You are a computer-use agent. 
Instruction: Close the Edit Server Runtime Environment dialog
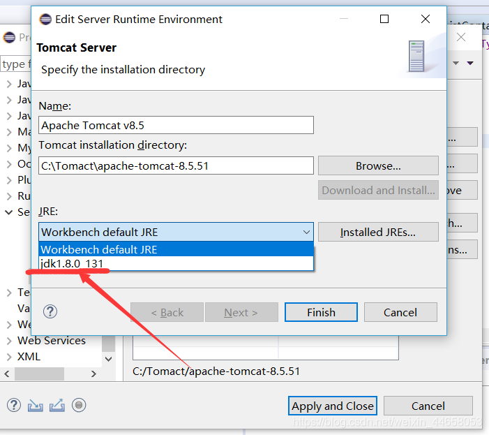(x=426, y=19)
